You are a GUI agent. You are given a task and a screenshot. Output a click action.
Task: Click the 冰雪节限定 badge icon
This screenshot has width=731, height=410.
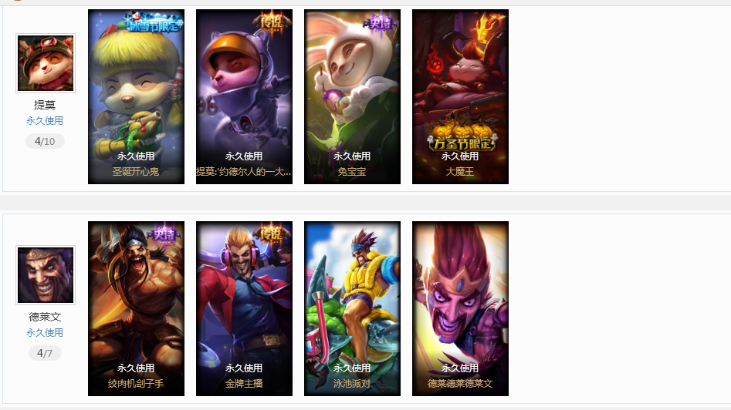coord(154,22)
